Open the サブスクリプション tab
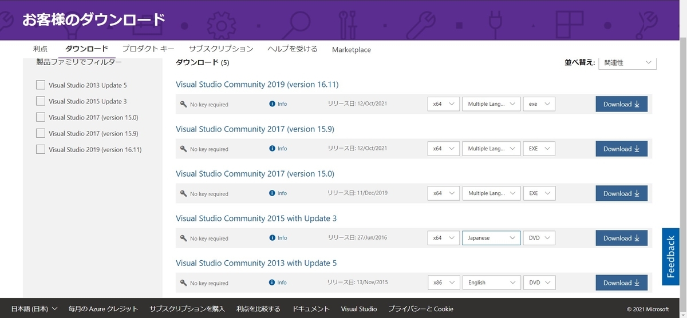Image resolution: width=687 pixels, height=318 pixels. point(221,49)
